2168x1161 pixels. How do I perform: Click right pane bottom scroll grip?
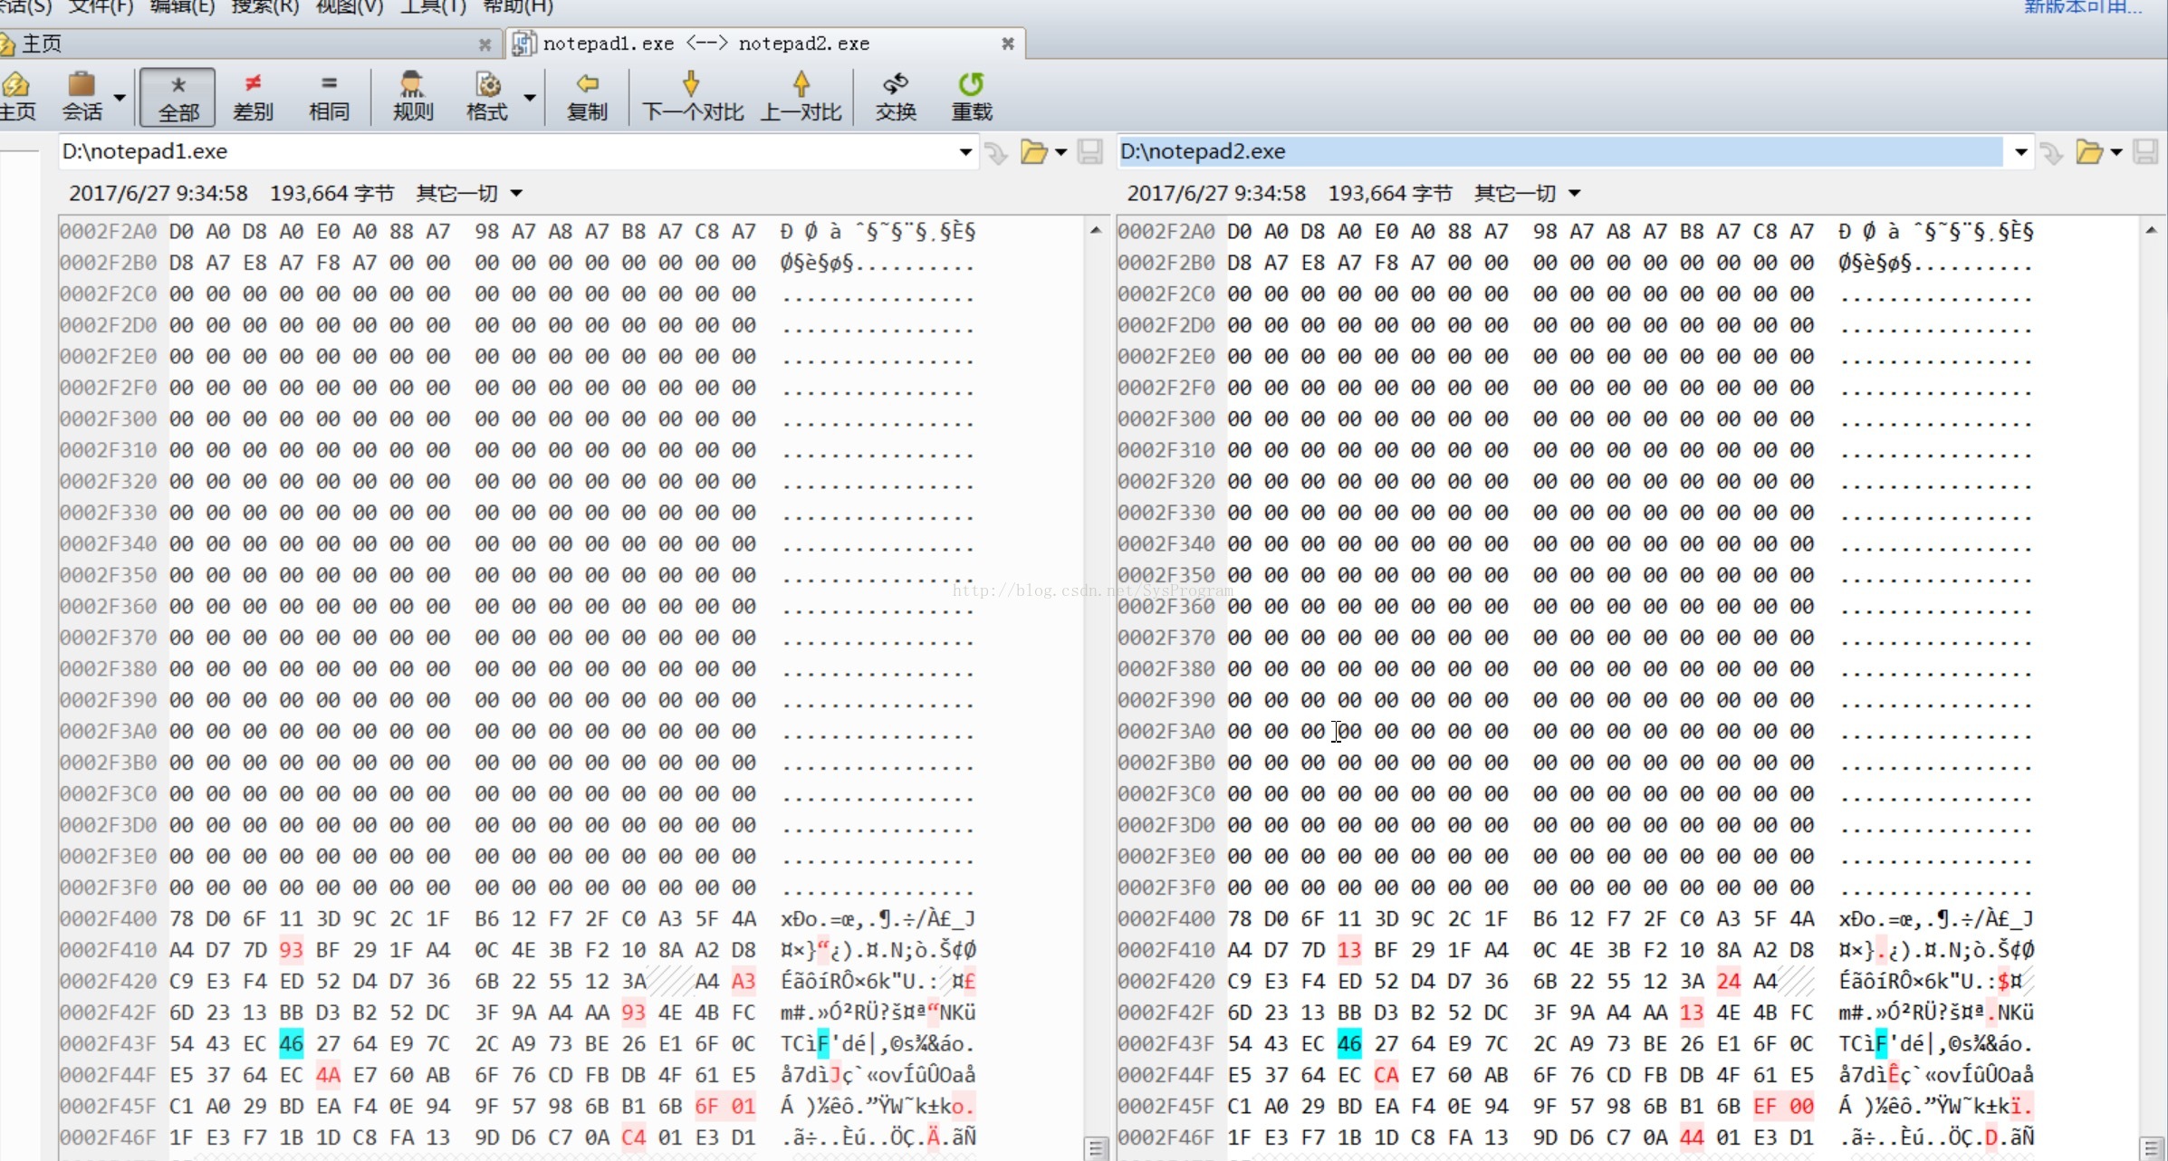tap(2152, 1148)
